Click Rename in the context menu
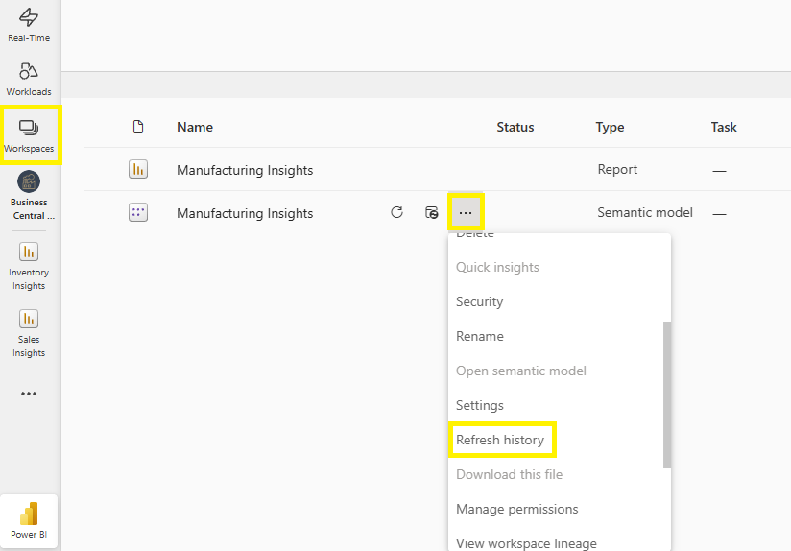 [480, 336]
